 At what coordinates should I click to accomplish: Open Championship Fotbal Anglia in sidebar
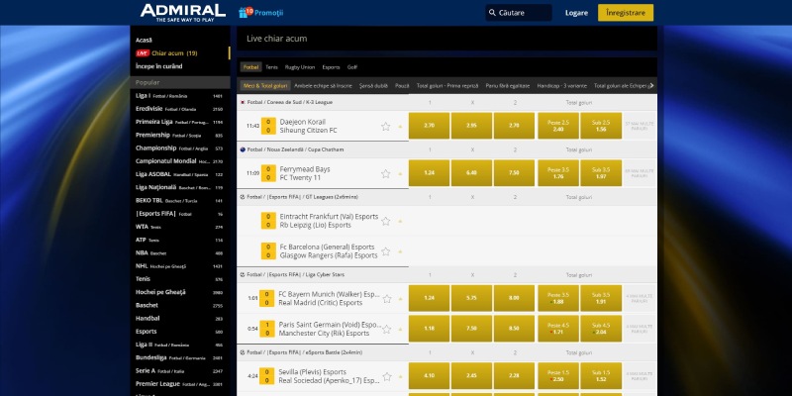[179, 148]
